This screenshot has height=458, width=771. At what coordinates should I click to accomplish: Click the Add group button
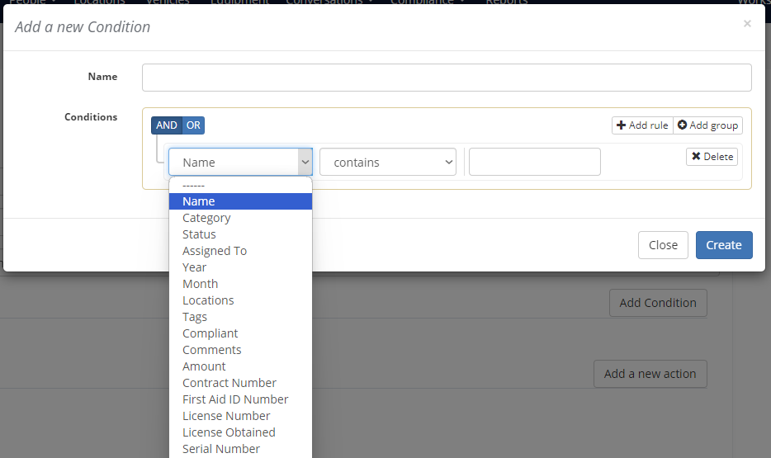(x=707, y=125)
